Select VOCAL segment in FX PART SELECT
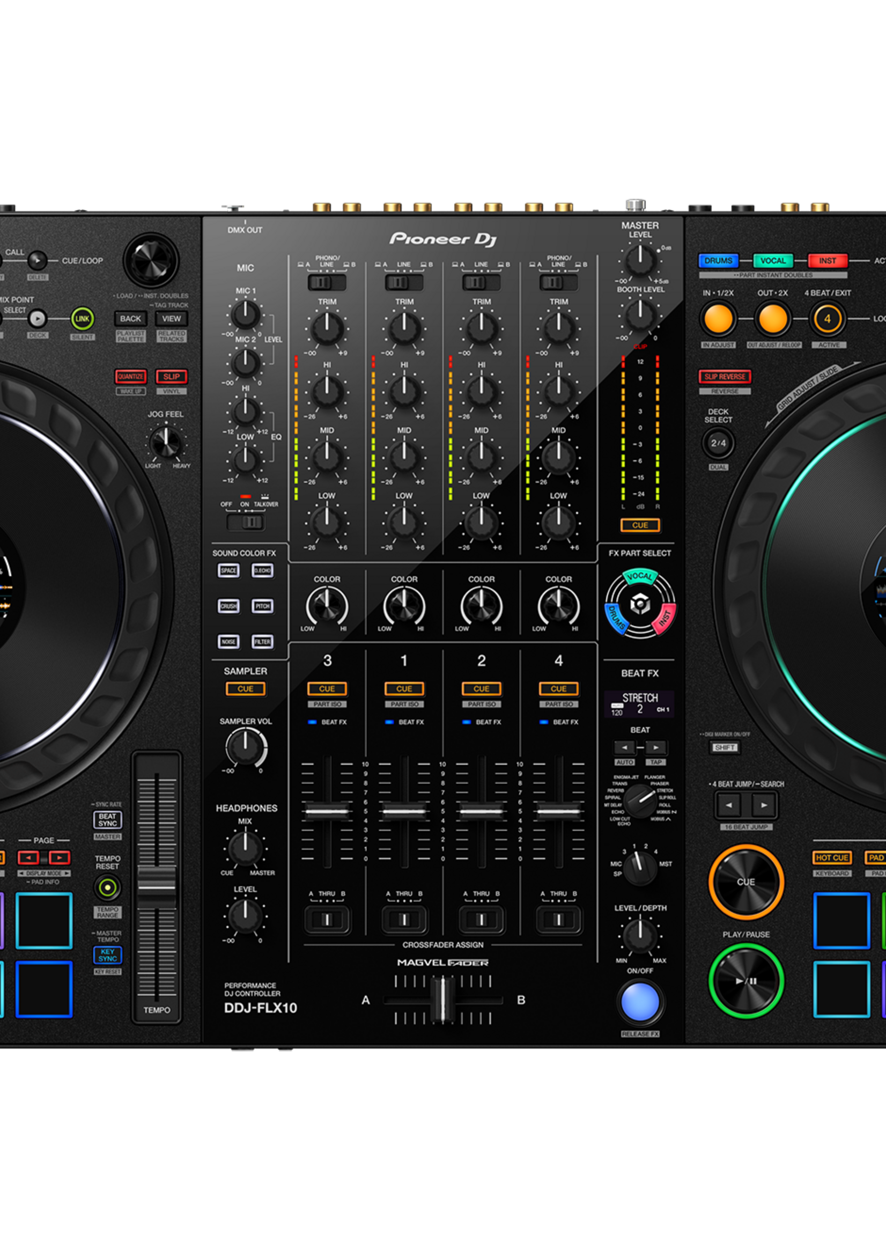886x1241 pixels. 639,577
